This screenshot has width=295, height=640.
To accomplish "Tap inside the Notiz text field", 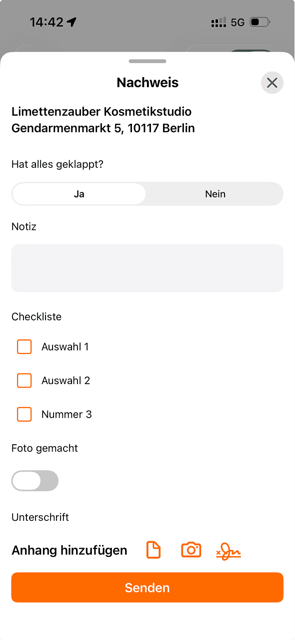I will pyautogui.click(x=147, y=268).
